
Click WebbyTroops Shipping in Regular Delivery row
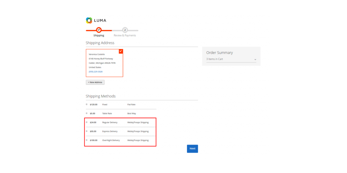click(138, 122)
